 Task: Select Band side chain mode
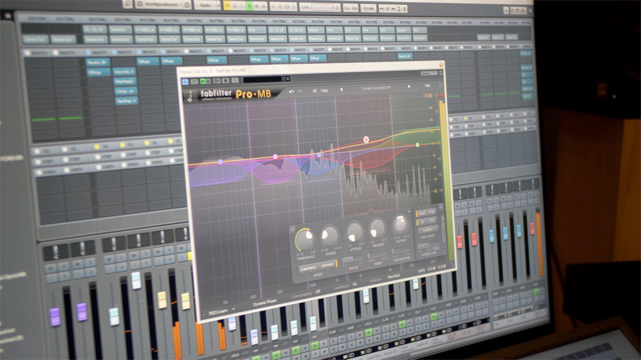422,213
